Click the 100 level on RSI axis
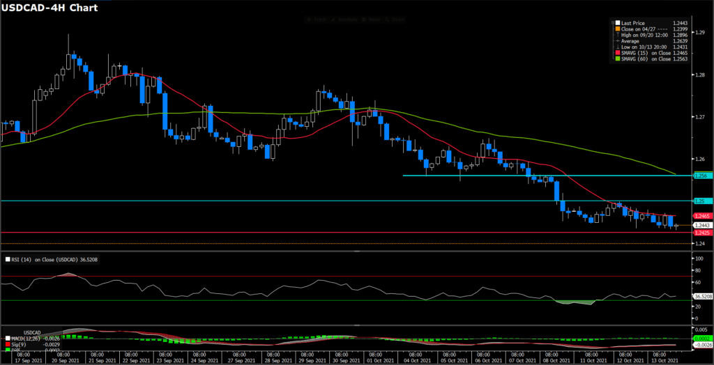Screen dimensions: 714x365 (x=700, y=258)
